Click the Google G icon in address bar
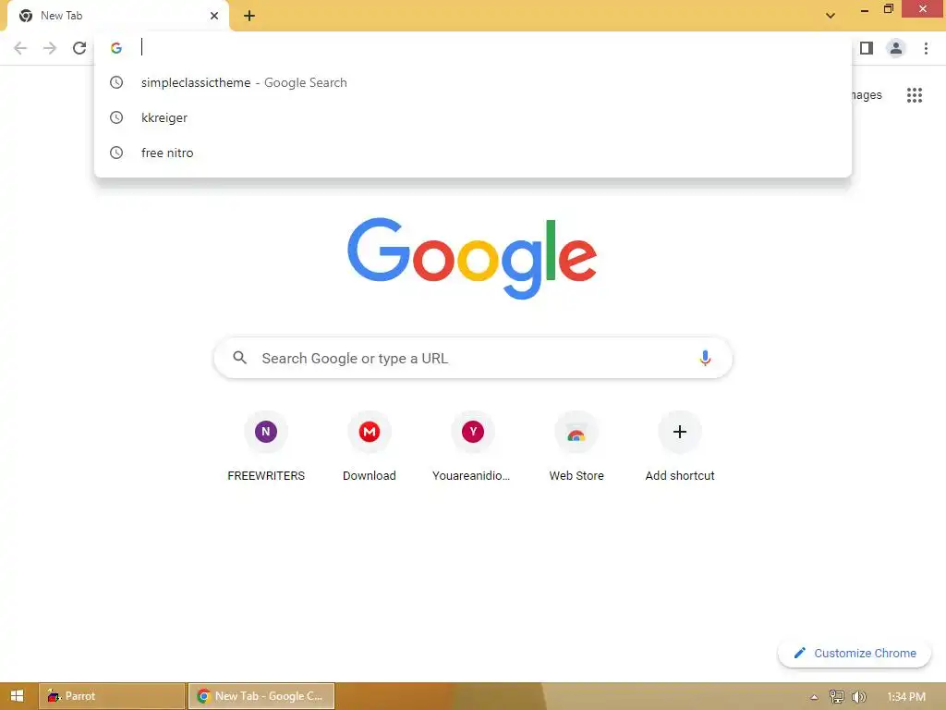Image resolution: width=946 pixels, height=710 pixels. tap(116, 48)
